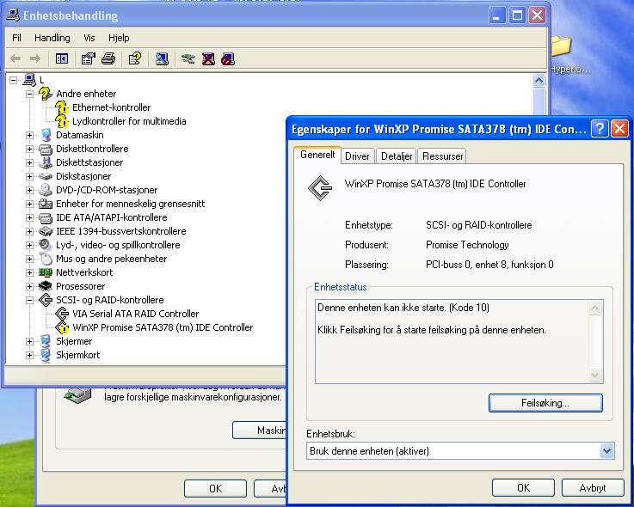Viewport: 634px width, 507px height.
Task: Select the Nettverkskort tree entry
Action: click(x=84, y=272)
